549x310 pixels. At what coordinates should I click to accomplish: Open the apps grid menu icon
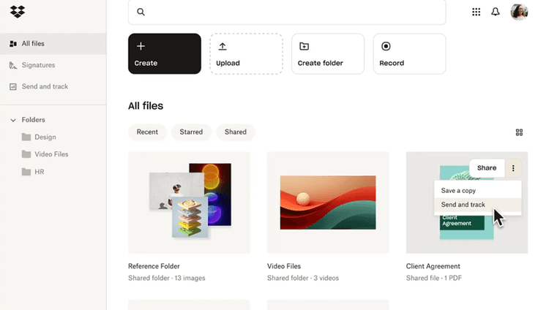pyautogui.click(x=476, y=12)
